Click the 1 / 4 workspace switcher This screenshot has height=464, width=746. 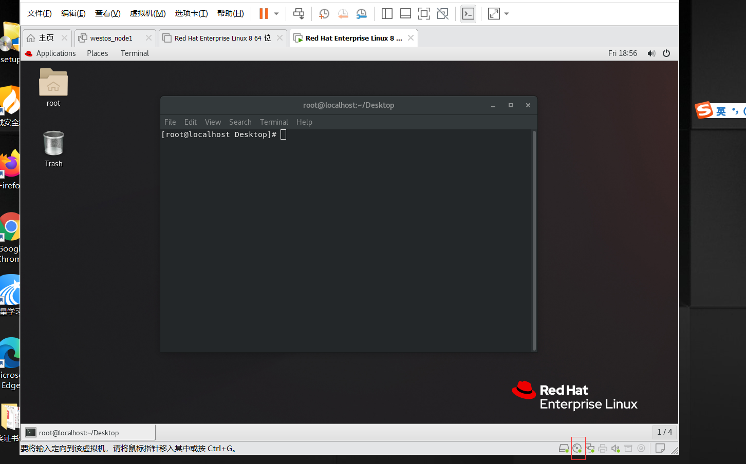pyautogui.click(x=665, y=432)
